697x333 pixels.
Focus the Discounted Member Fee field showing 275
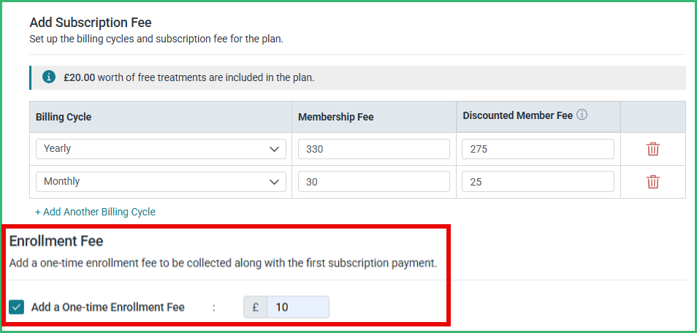[538, 149]
